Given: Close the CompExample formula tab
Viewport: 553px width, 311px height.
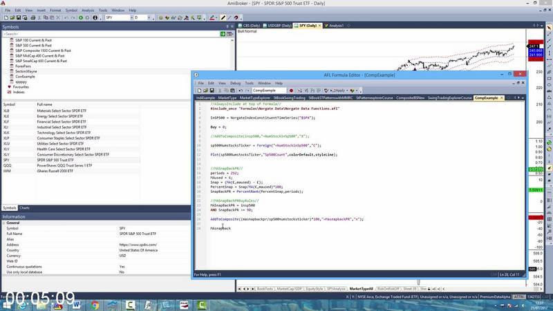Looking at the screenshot, I should click(x=502, y=97).
